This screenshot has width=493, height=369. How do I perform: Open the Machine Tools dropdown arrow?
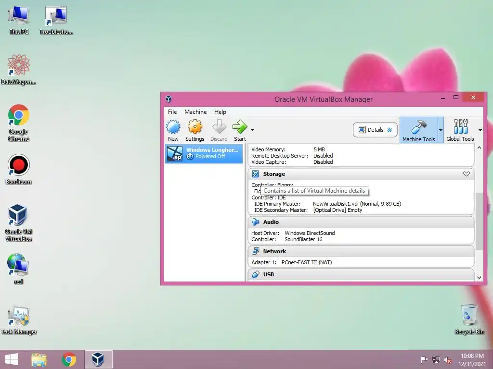[441, 130]
